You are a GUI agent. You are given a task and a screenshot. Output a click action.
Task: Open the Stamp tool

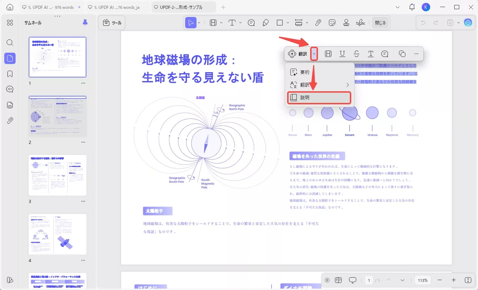tap(346, 22)
